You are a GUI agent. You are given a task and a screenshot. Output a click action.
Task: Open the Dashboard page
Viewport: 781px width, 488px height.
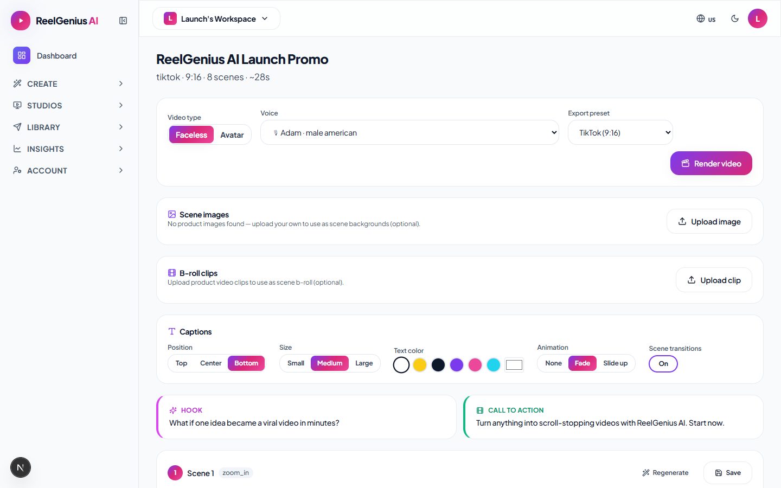(69, 55)
